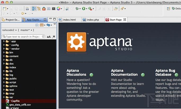Expand the db folder
181x109 pixels.
[x=4, y=60]
